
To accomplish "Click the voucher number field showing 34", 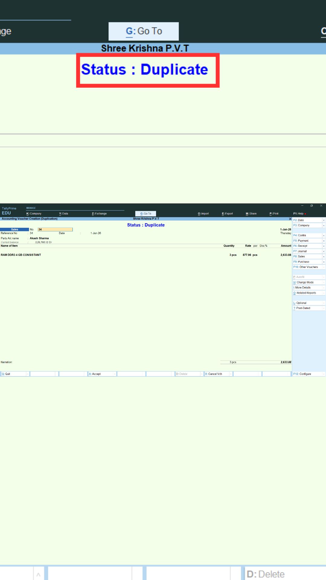I will coord(55,230).
